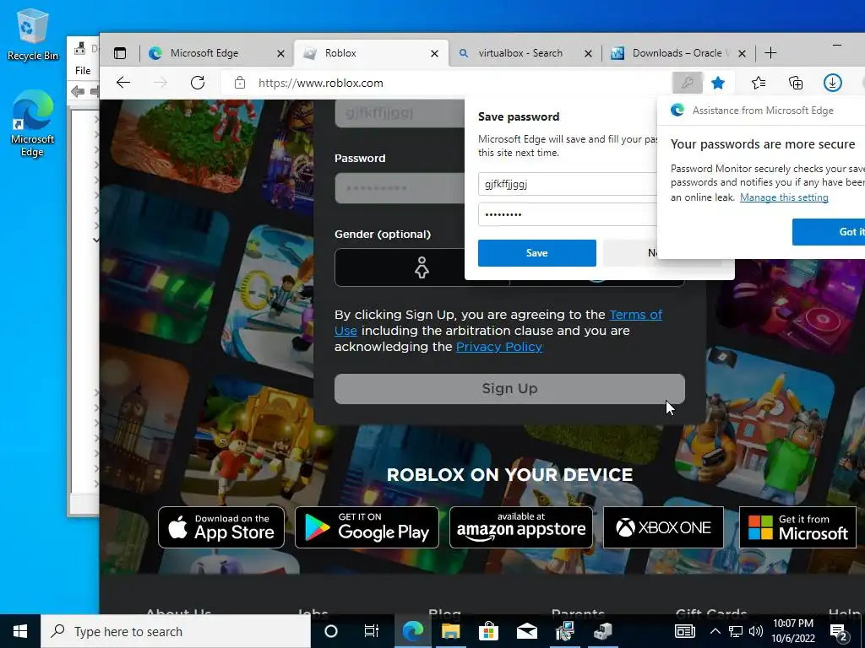Open the Favorites list icon in the toolbar
Screen dimensions: 865x648
point(759,84)
